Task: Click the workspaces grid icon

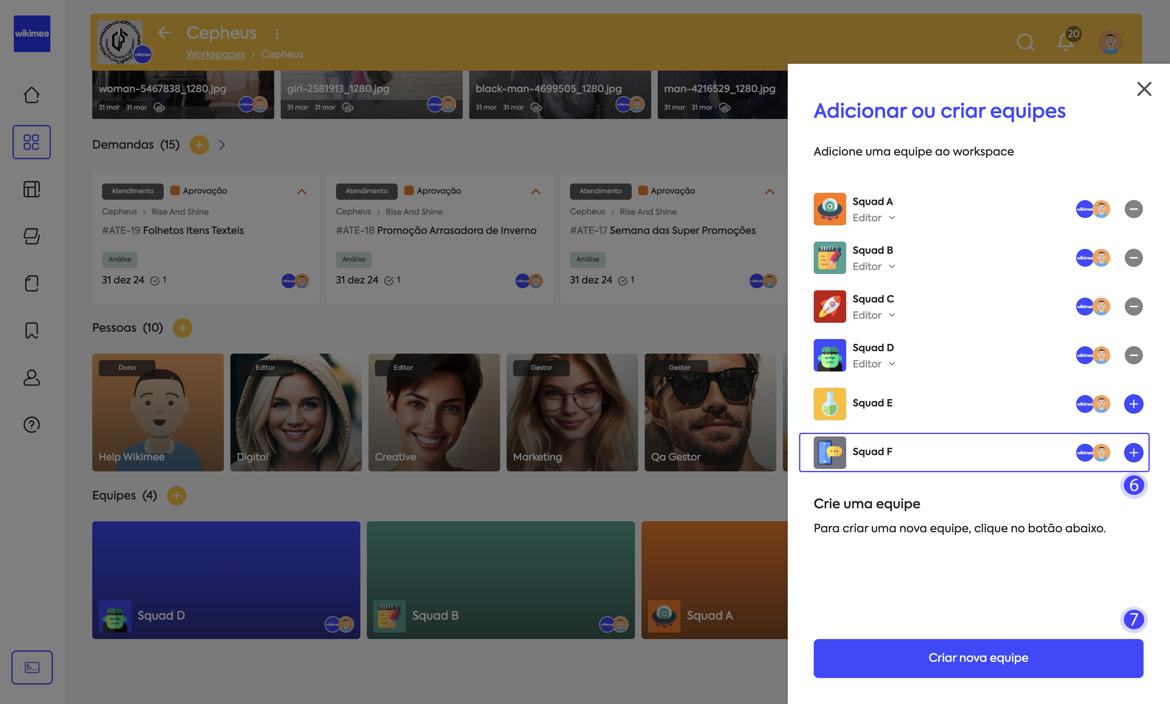Action: (31, 142)
